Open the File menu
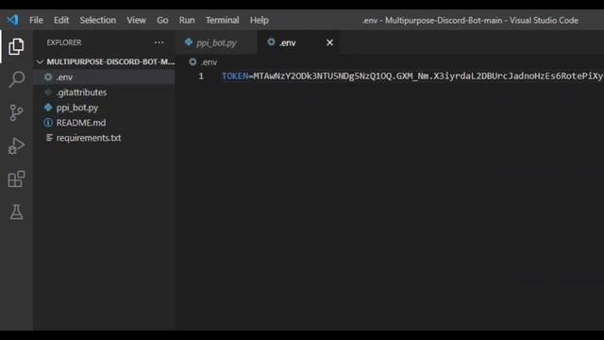 pos(36,20)
